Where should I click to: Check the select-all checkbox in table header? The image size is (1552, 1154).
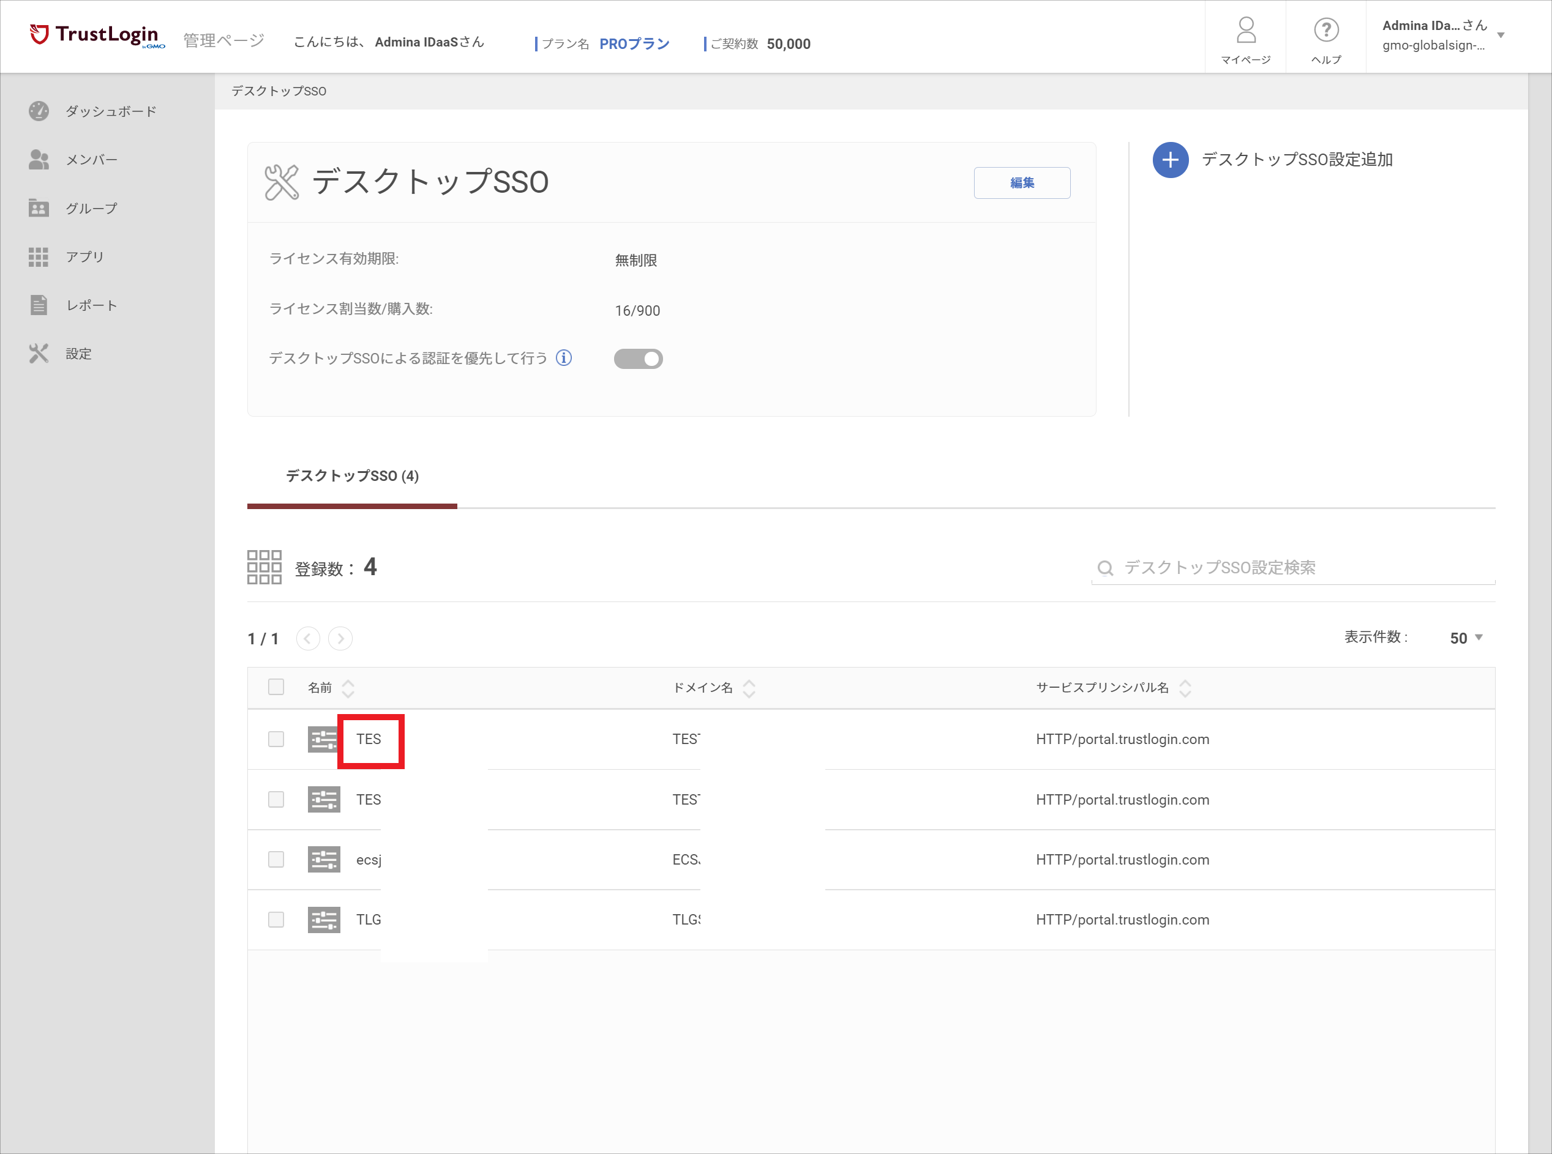tap(276, 687)
